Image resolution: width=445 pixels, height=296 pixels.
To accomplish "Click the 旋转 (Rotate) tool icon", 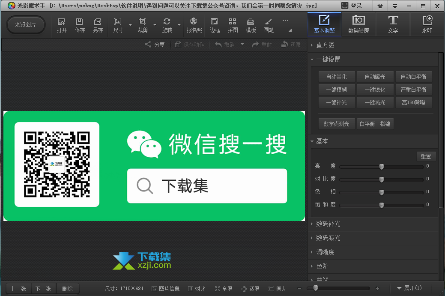I will [167, 26].
